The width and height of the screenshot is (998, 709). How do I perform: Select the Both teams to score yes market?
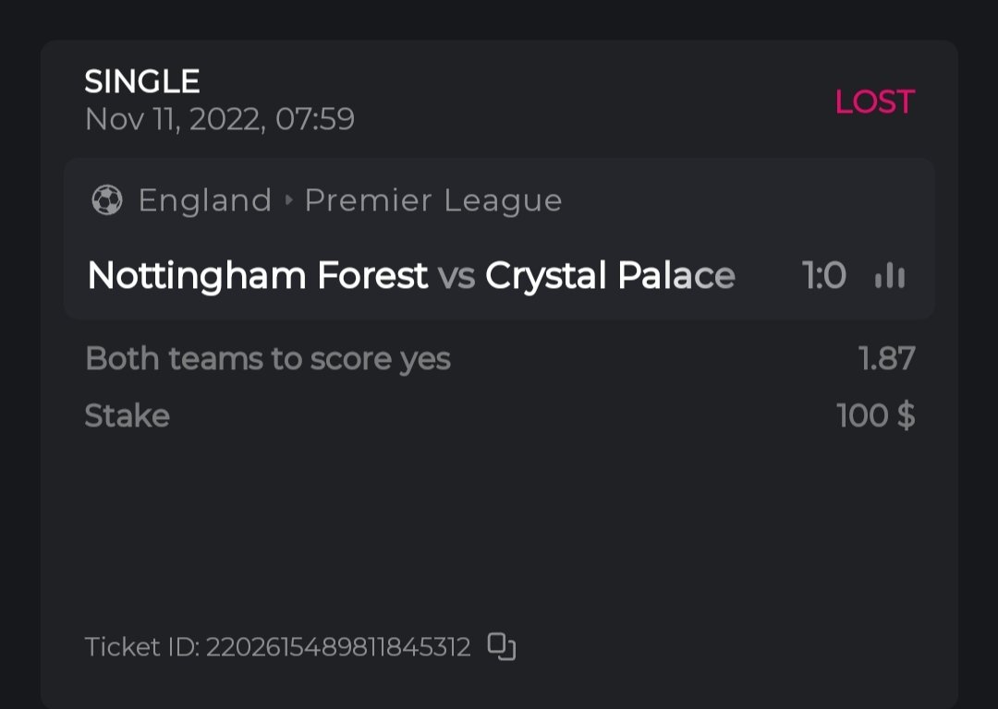point(268,358)
